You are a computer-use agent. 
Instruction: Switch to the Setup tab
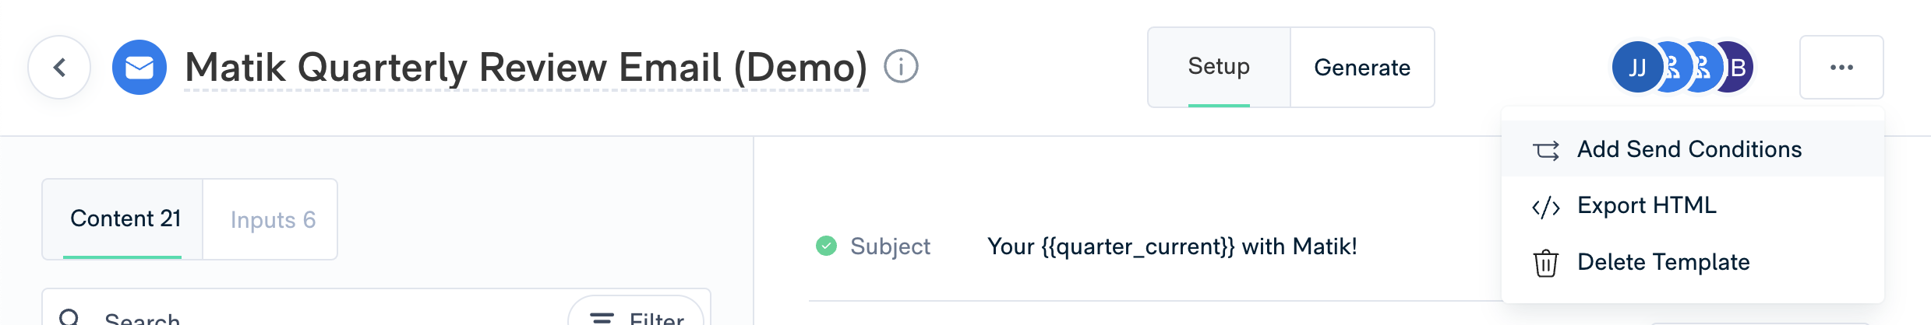[1219, 68]
